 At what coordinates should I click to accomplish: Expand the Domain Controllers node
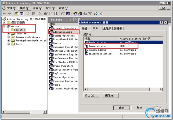coord(9,37)
